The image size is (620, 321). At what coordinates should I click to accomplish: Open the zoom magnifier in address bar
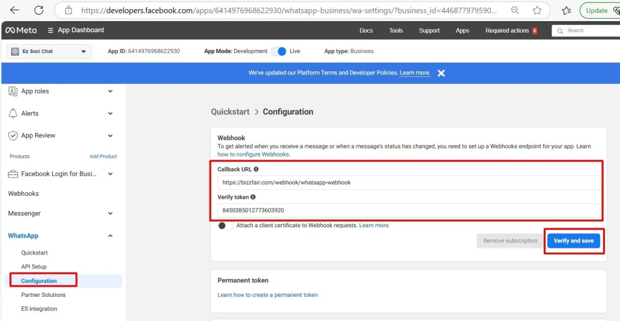point(515,10)
